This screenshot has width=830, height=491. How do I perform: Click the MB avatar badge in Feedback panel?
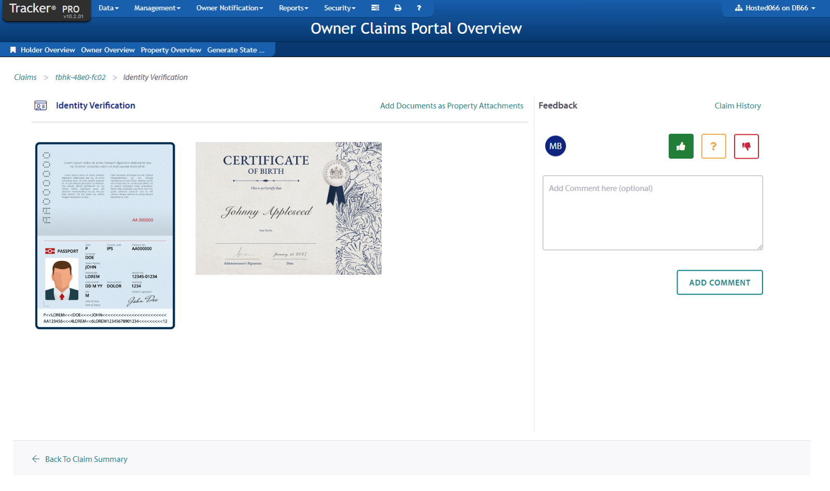[x=555, y=146]
